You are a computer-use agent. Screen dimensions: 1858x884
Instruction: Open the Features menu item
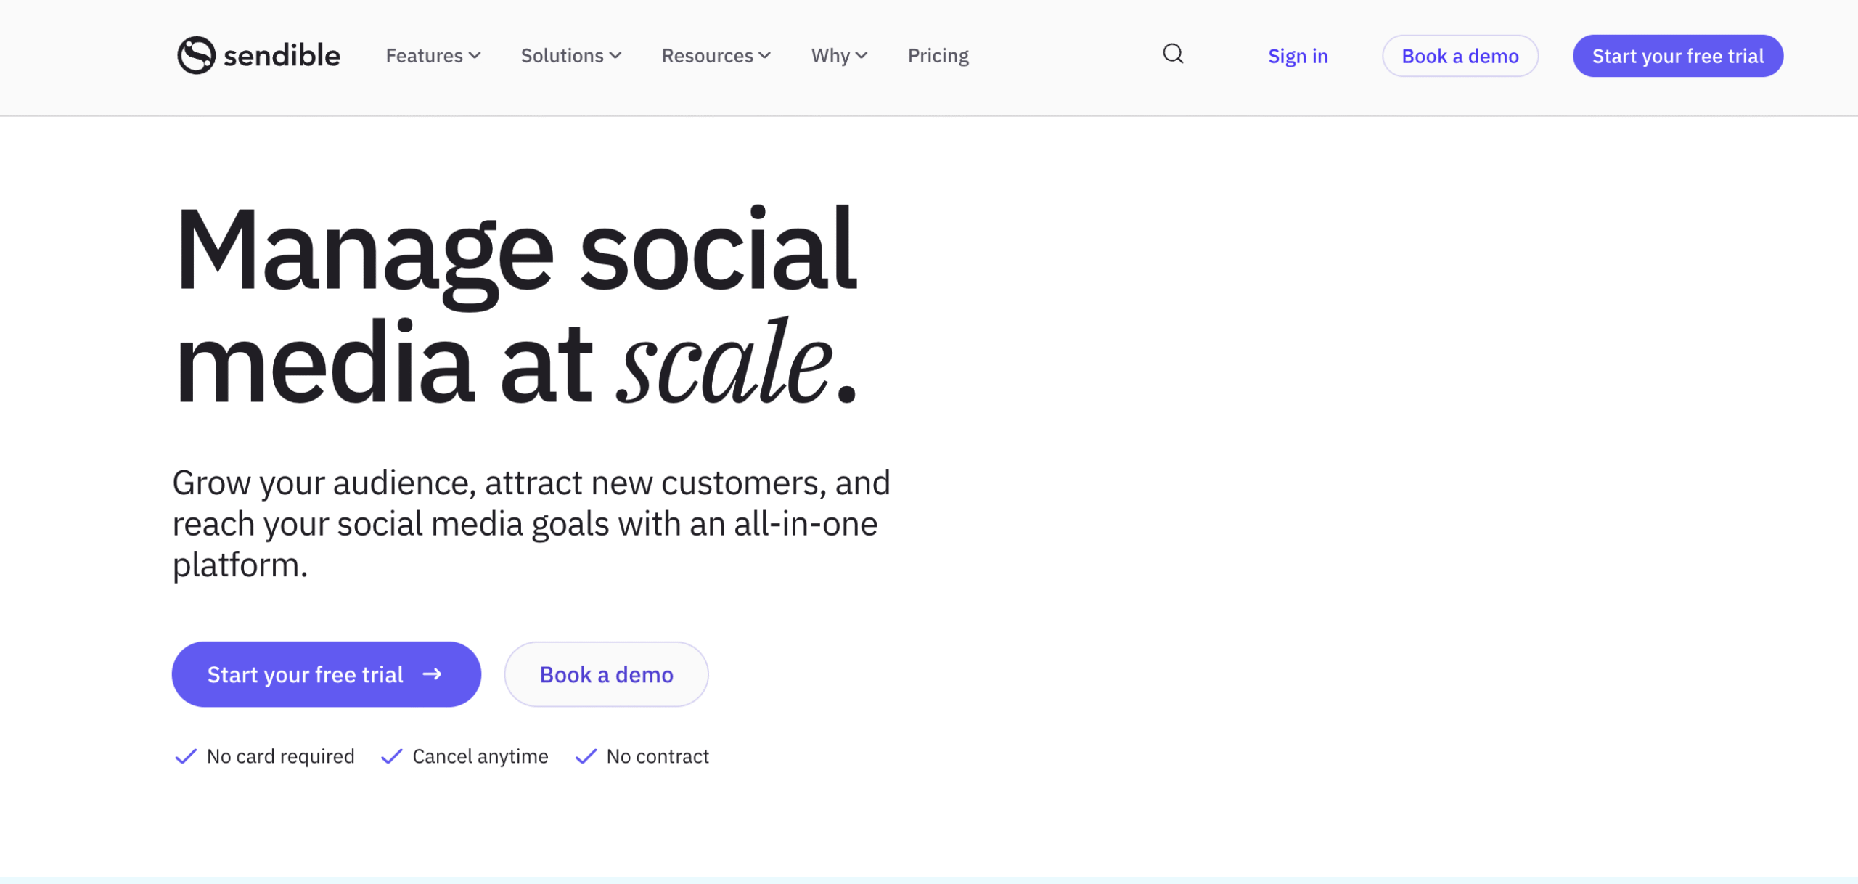424,56
